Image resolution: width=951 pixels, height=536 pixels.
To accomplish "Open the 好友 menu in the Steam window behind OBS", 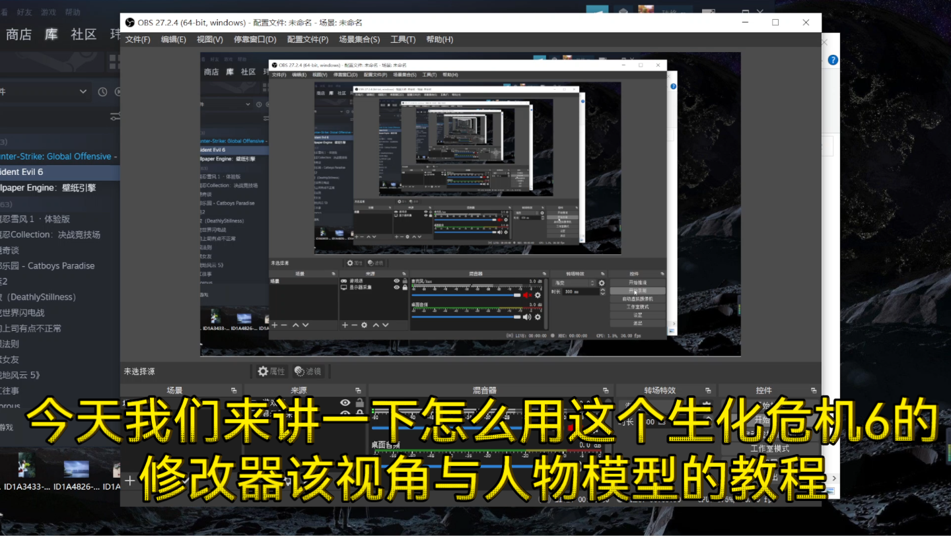I will tap(24, 12).
